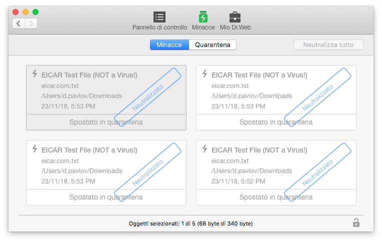Switch to the Quarantena tab
The image size is (382, 242).
(212, 45)
